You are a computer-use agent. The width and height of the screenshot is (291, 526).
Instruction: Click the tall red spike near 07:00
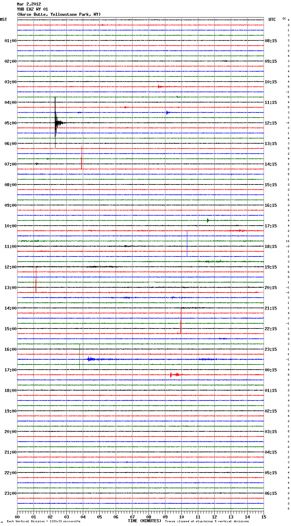click(x=81, y=158)
